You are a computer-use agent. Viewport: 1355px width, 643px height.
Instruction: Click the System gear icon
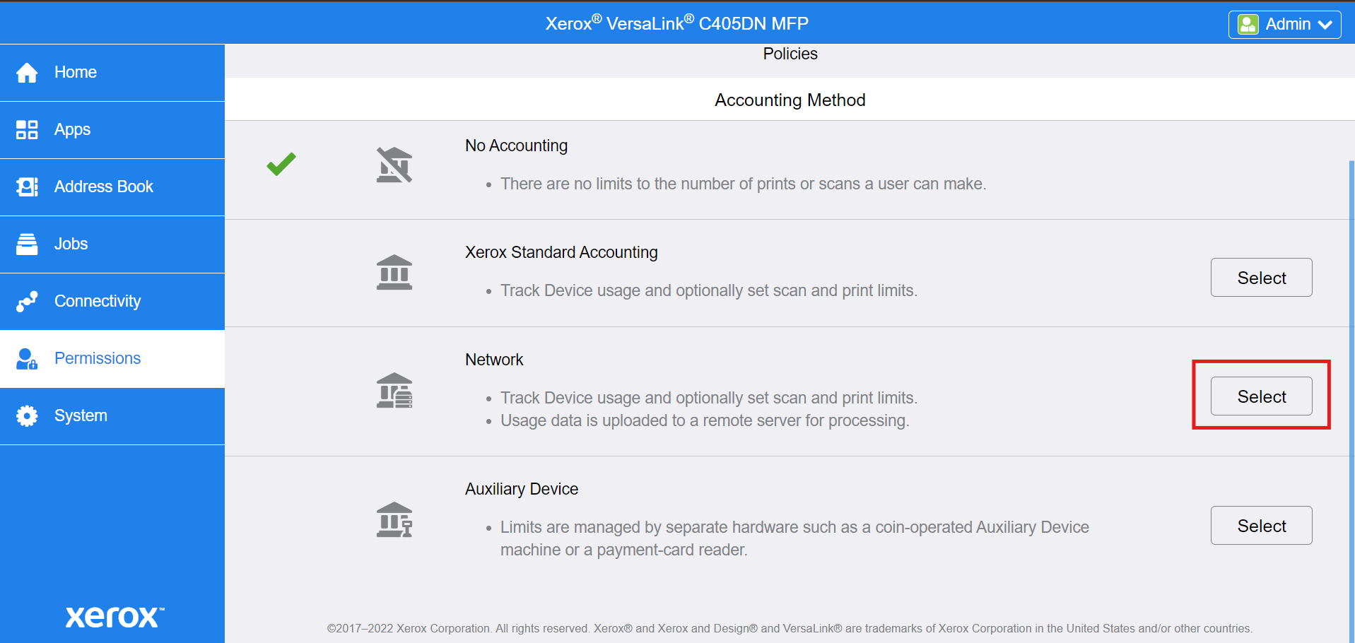[27, 416]
